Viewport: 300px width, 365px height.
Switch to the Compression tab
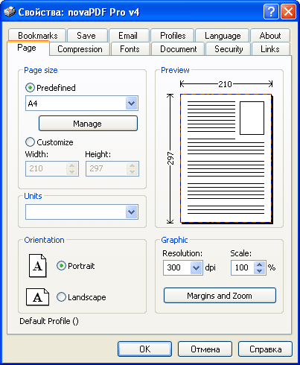click(80, 49)
